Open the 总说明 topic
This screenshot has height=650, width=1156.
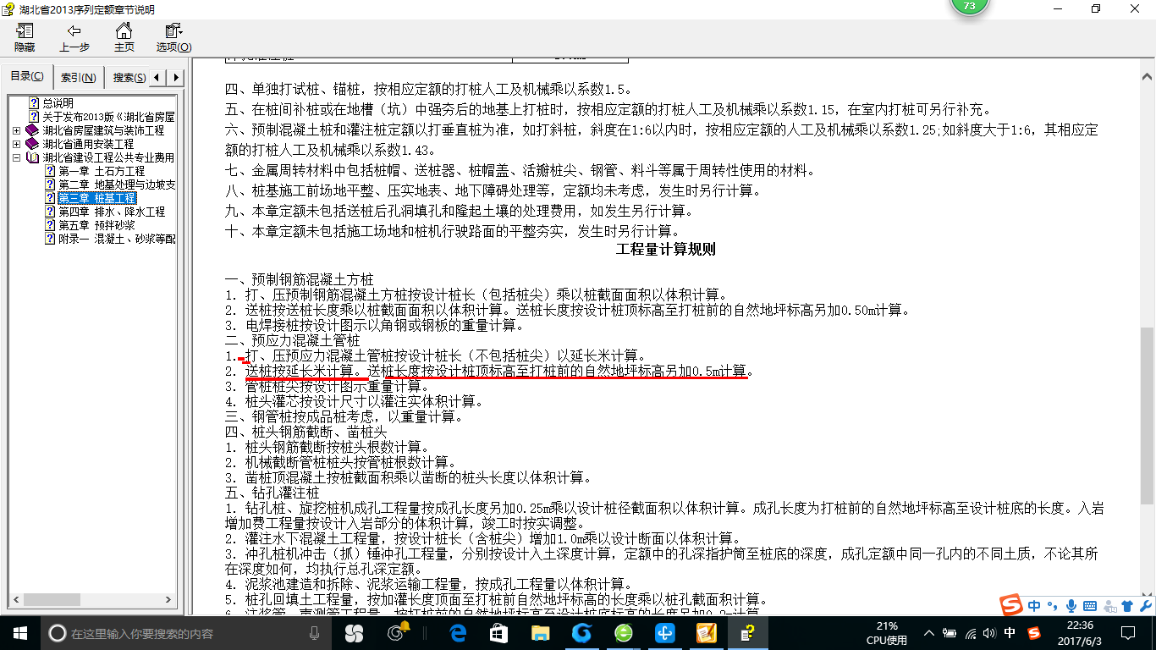(58, 103)
